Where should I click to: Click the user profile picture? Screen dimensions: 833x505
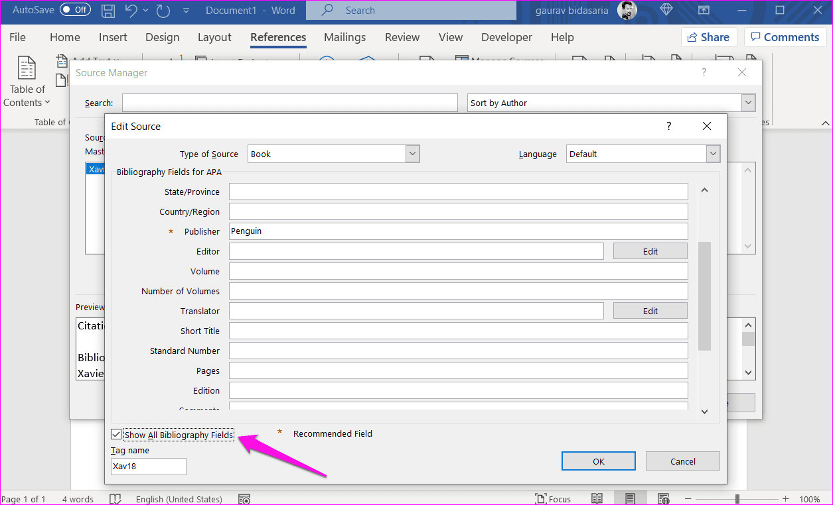tap(627, 10)
